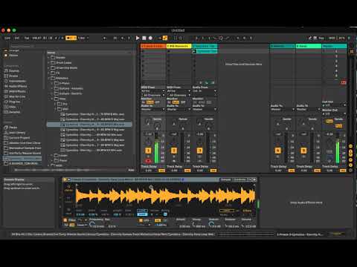This screenshot has width=357, height=267.
Task: Open track 1 All Channels dropdown
Action: [x=153, y=95]
